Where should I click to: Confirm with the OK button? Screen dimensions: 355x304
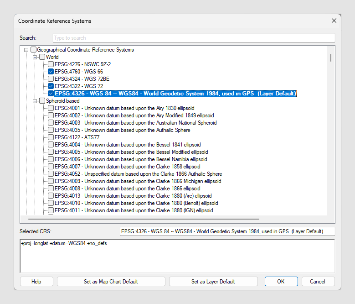click(281, 282)
